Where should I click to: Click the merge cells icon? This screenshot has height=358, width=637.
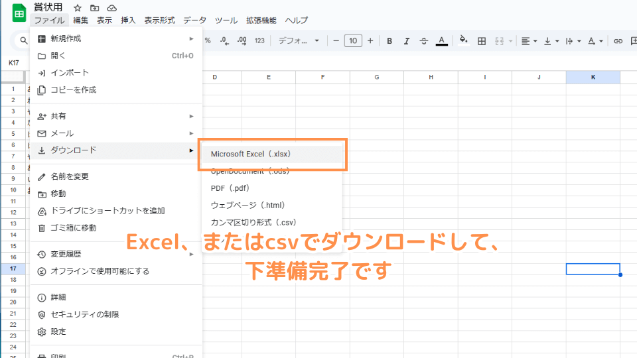[x=499, y=40]
